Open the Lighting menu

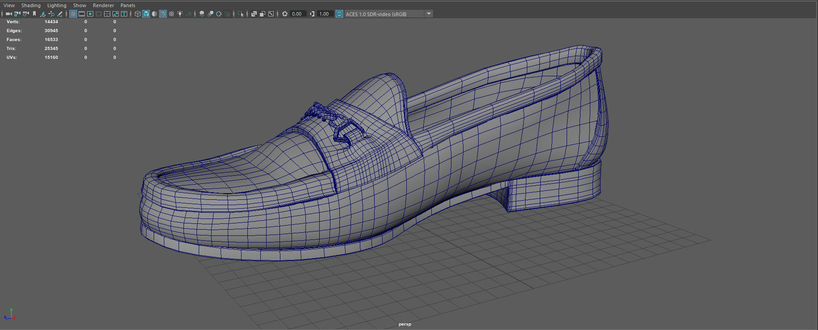tap(57, 5)
